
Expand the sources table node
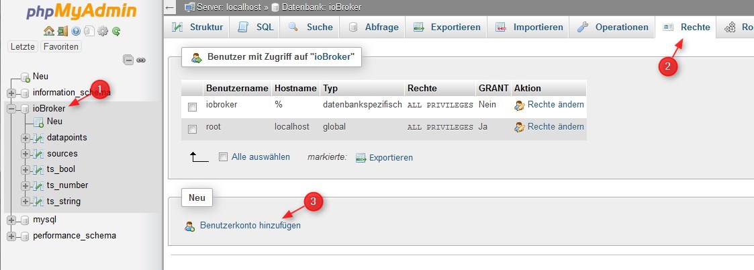(26, 154)
